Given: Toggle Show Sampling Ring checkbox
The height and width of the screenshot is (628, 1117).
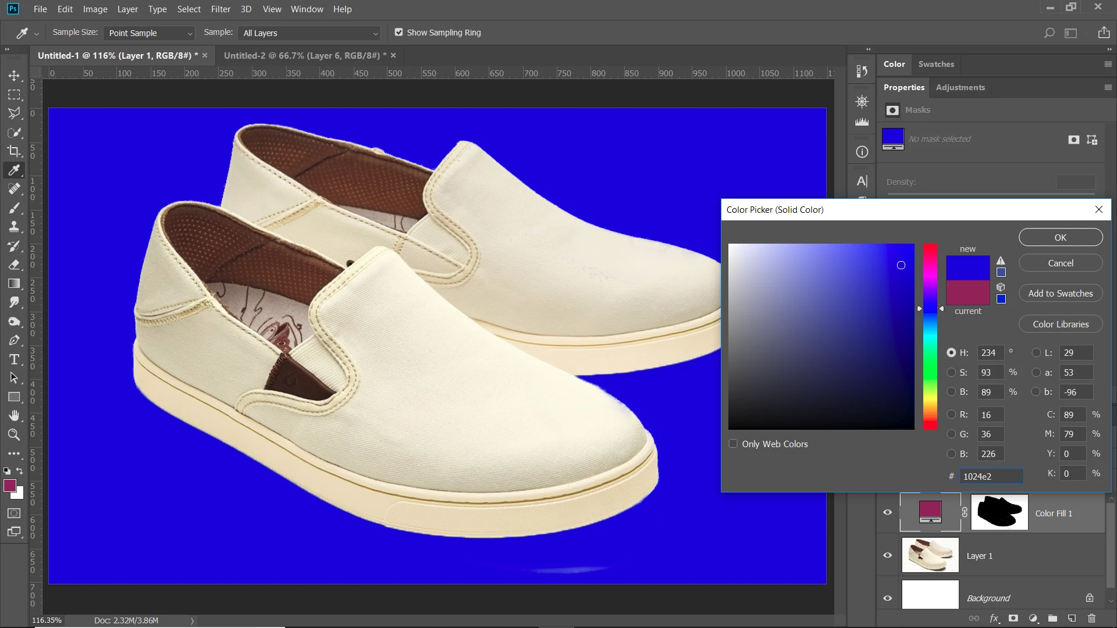Looking at the screenshot, I should (399, 33).
